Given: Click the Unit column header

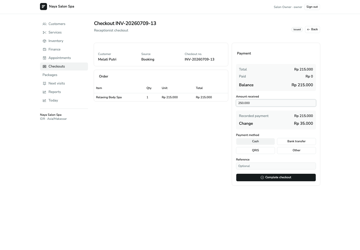Looking at the screenshot, I should pyautogui.click(x=164, y=88).
